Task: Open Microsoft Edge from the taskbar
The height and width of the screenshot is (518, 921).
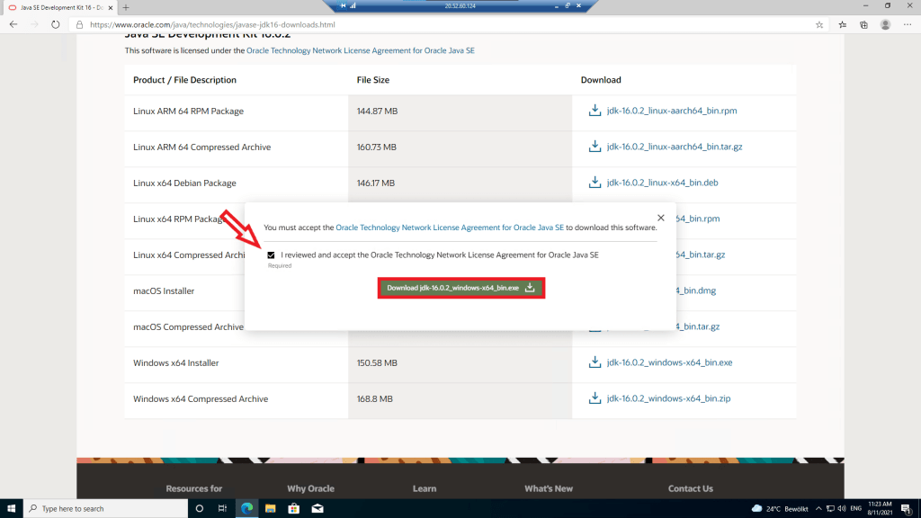Action: click(246, 508)
